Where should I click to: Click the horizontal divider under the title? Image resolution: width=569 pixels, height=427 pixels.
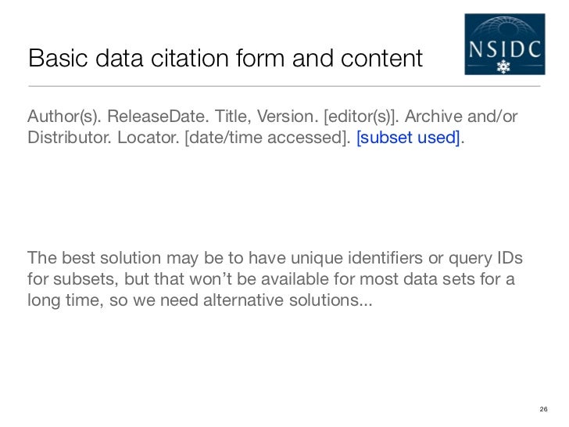pyautogui.click(x=284, y=86)
